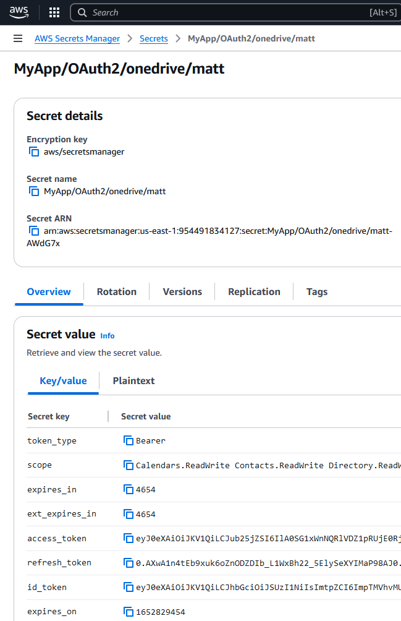Go to AWS Secrets Manager breadcrumb
The height and width of the screenshot is (621, 401).
[x=77, y=38]
